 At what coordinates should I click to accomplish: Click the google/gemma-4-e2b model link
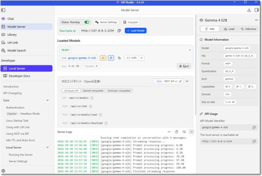coord(82,58)
